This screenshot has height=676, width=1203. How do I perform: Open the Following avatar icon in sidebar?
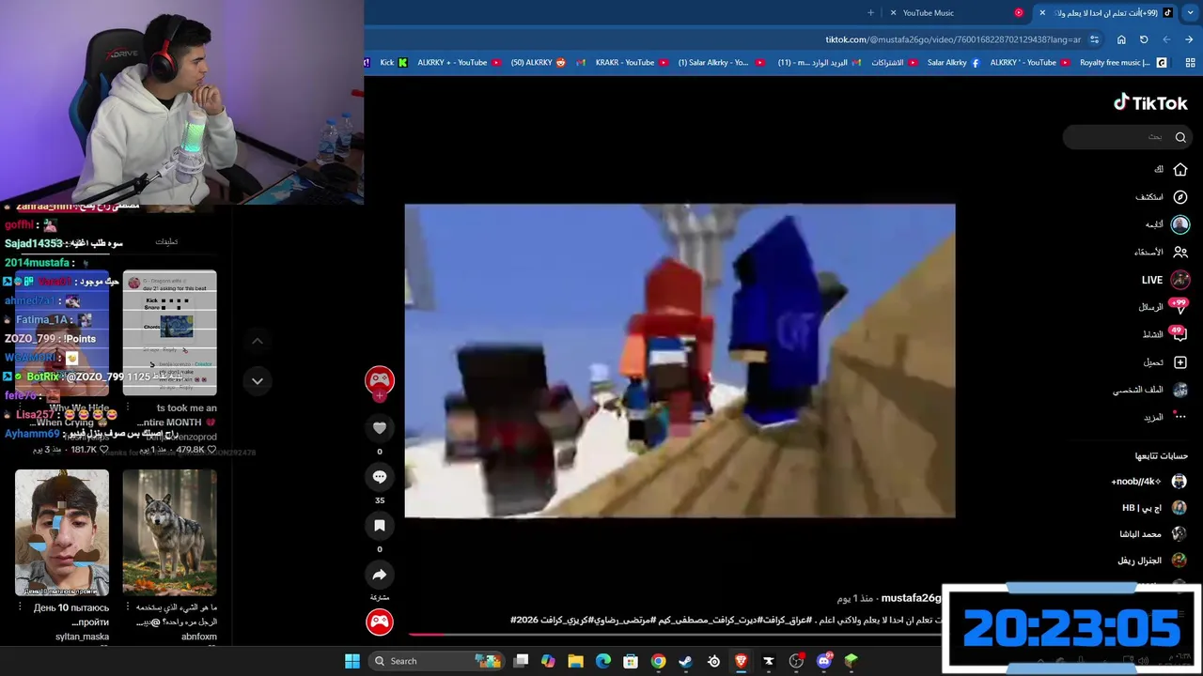click(1180, 224)
